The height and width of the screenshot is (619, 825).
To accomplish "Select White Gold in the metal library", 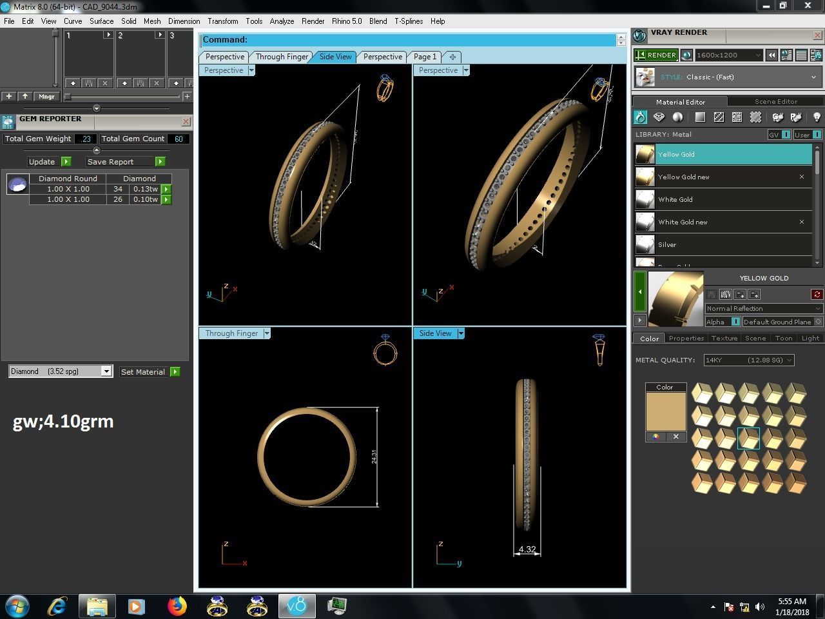I will point(723,199).
